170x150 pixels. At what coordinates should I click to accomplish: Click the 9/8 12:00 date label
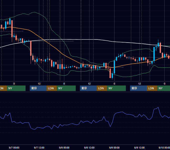(89, 147)
